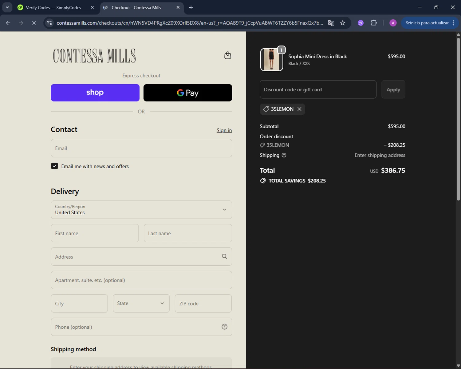The width and height of the screenshot is (461, 369).
Task: Focus the Email input field
Action: [x=141, y=148]
